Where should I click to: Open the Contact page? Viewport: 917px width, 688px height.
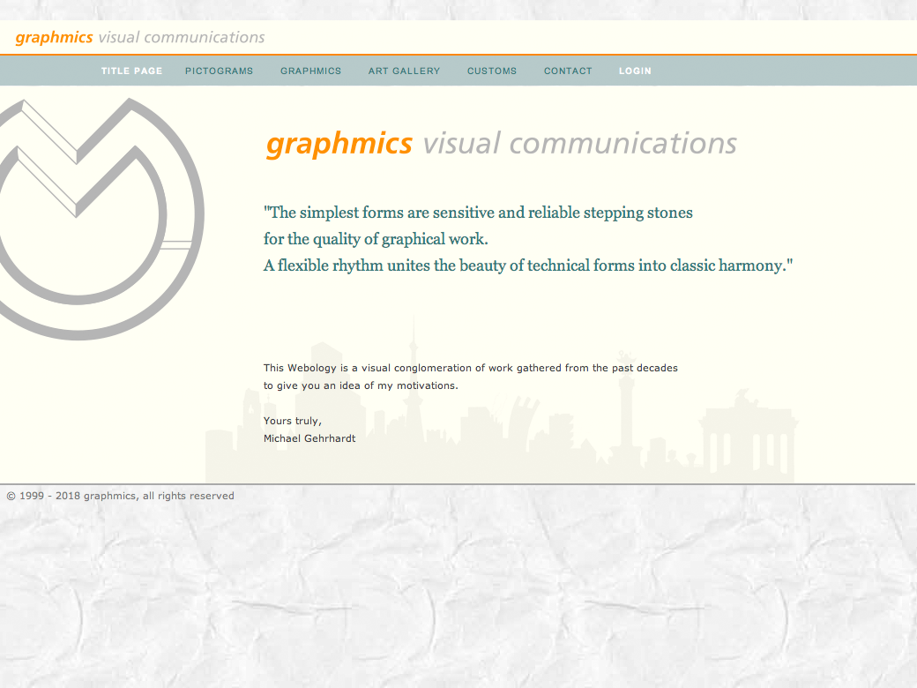[568, 71]
